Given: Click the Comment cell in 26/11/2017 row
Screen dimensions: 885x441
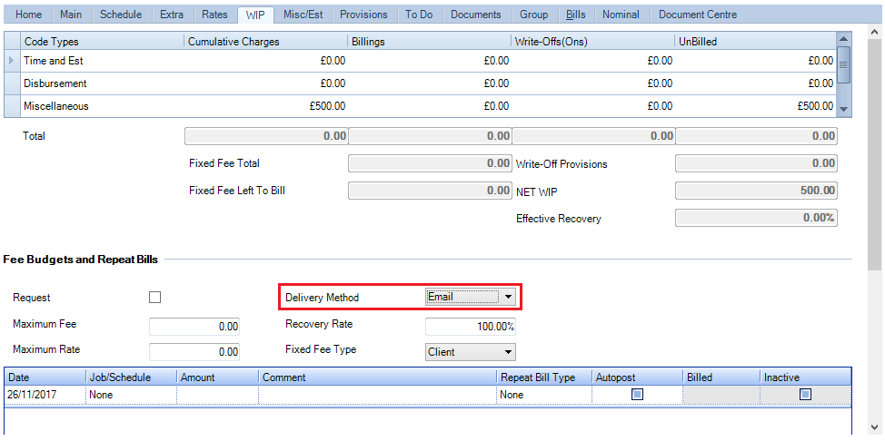Looking at the screenshot, I should click(378, 395).
